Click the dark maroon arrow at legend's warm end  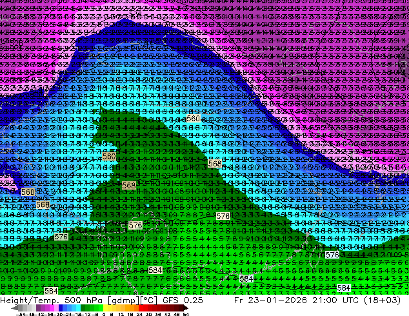pos(186,308)
